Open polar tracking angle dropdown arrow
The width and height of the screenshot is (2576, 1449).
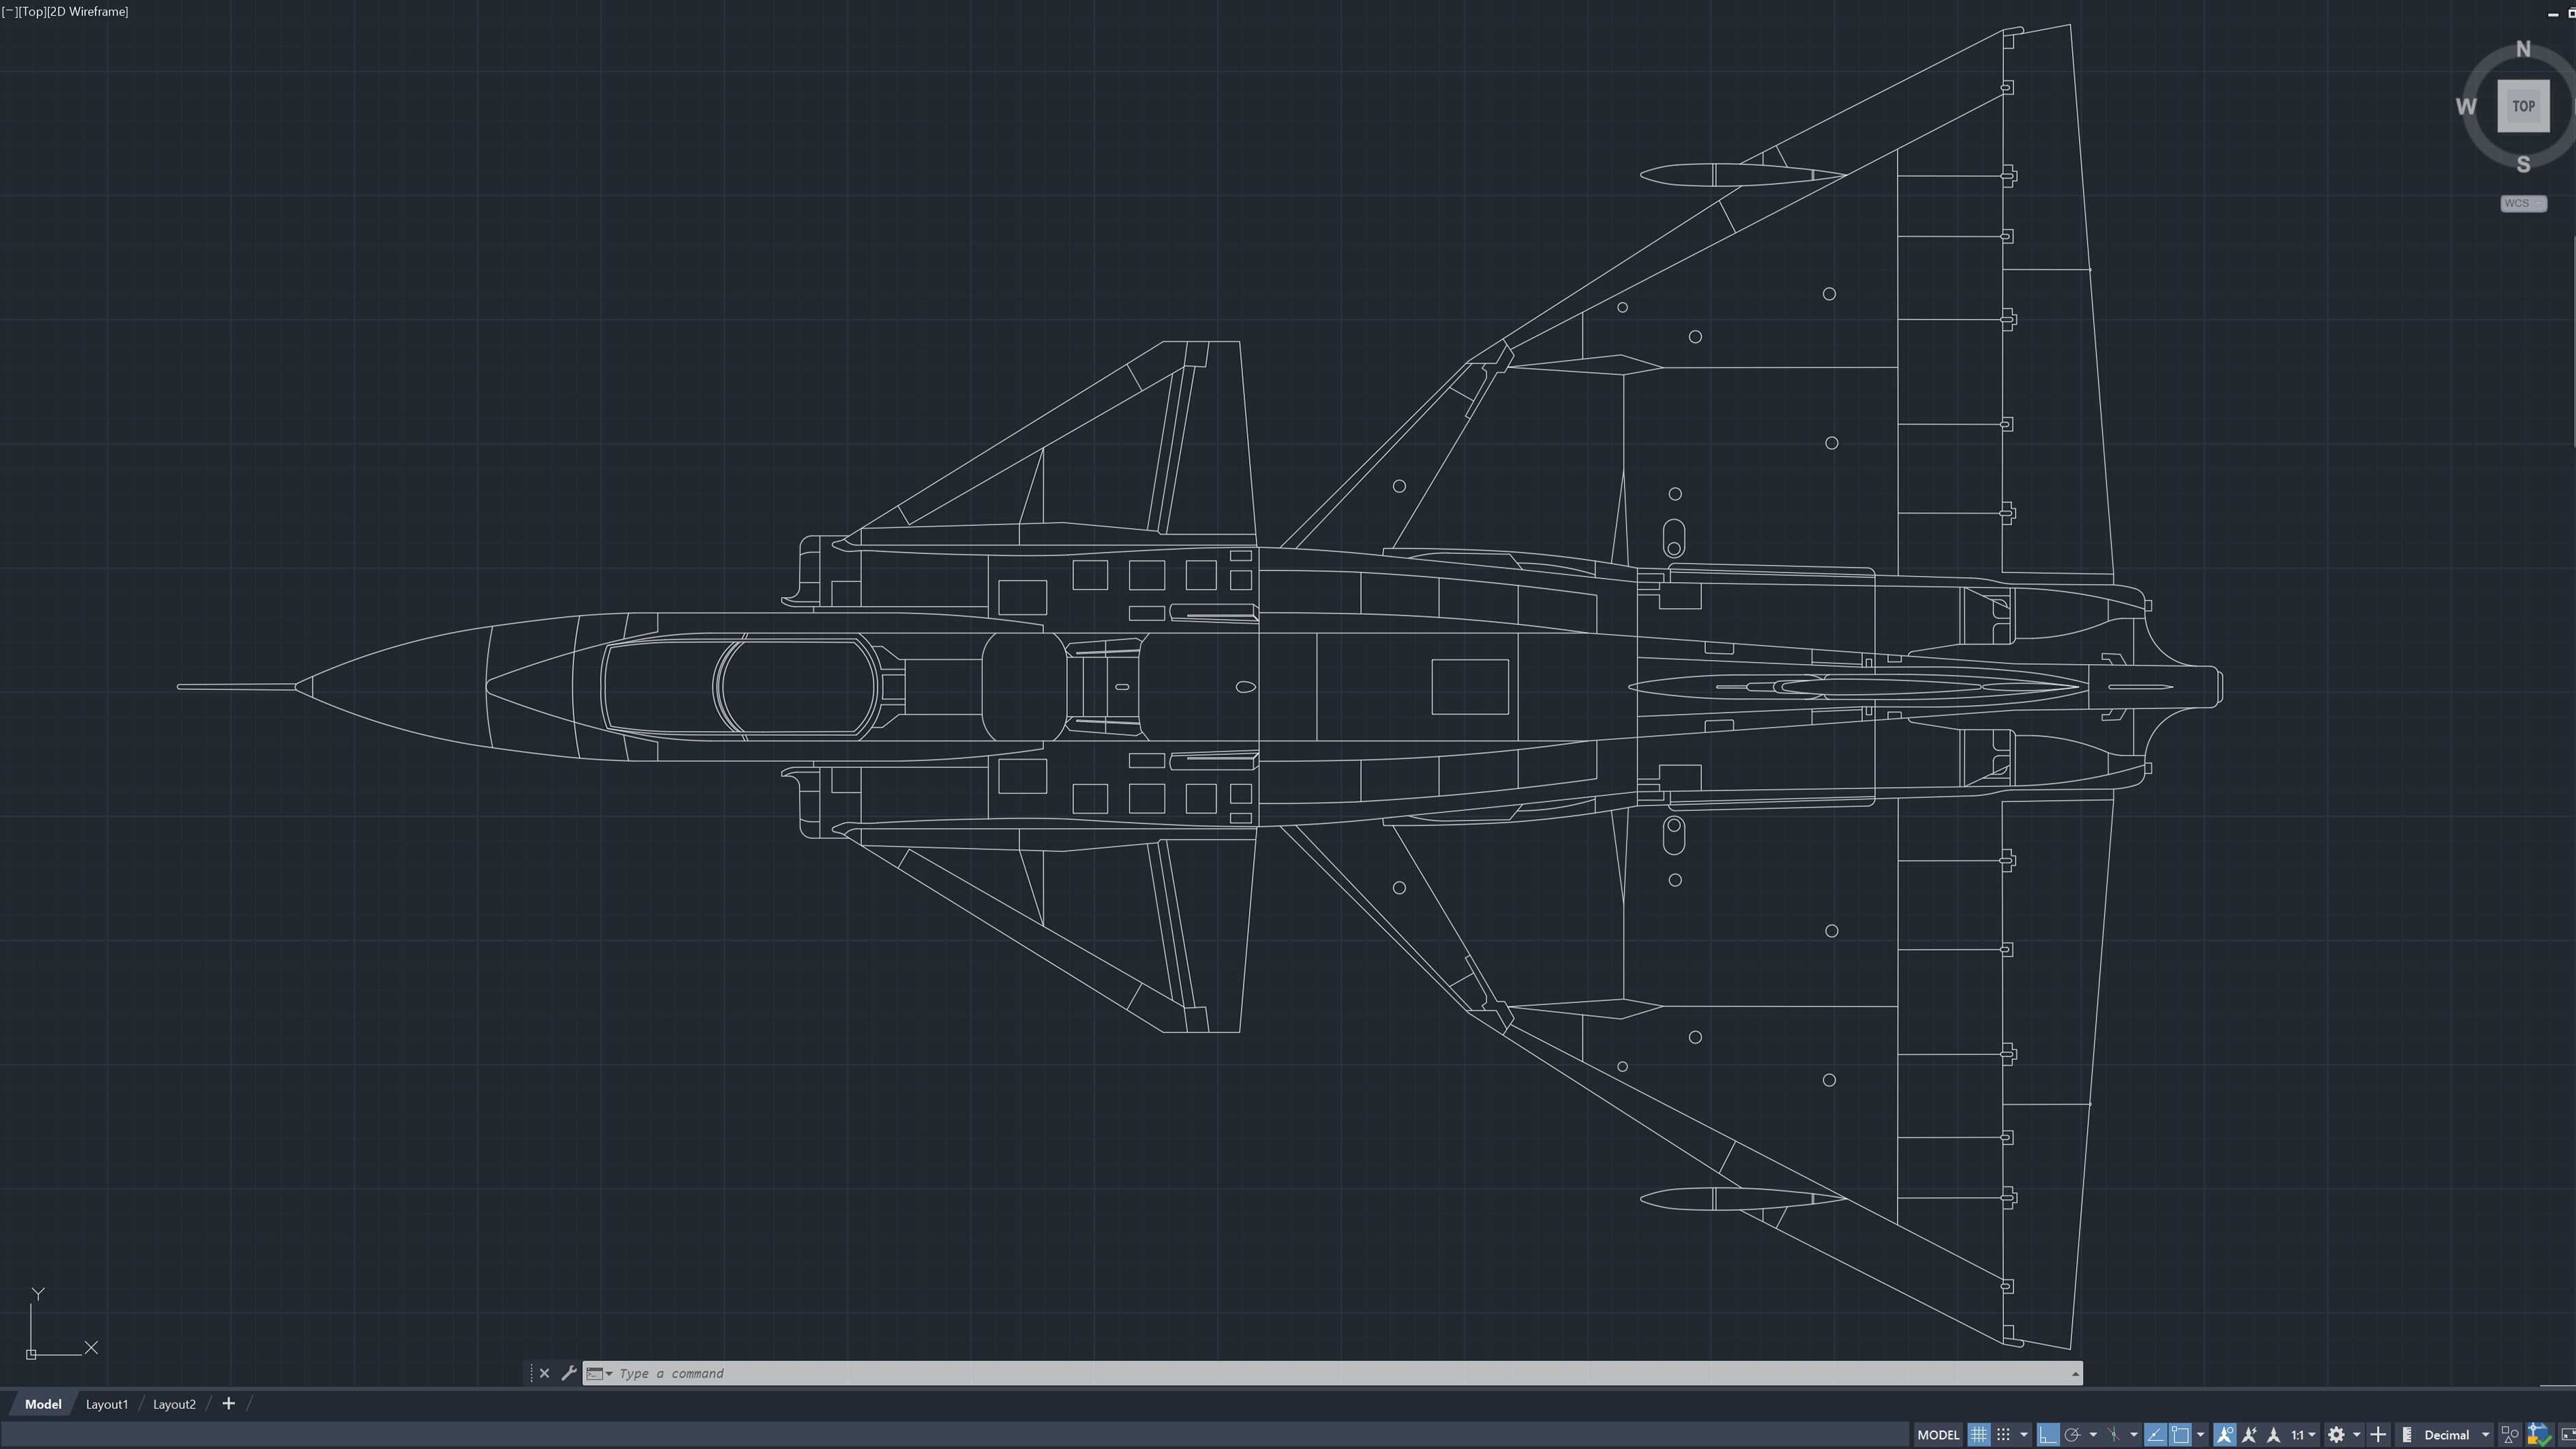click(x=2093, y=1435)
